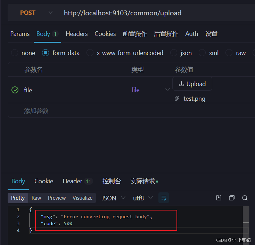This screenshot has height=245, width=255.
Task: Open the request Cookies tab
Action: [x=105, y=34]
